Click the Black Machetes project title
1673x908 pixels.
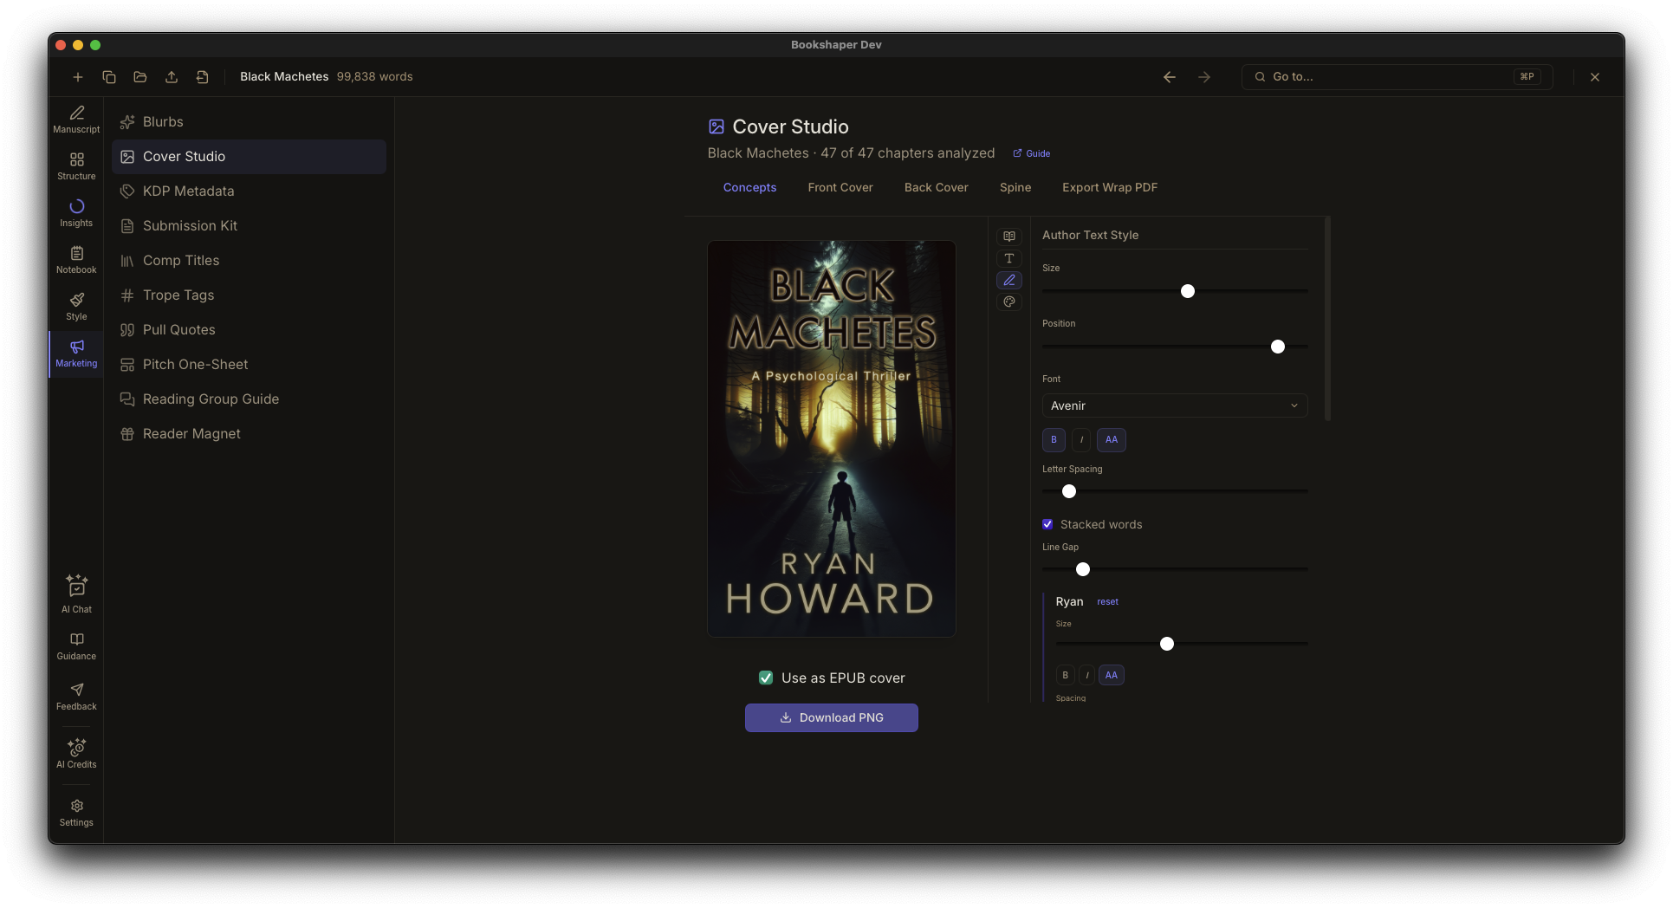coord(284,77)
